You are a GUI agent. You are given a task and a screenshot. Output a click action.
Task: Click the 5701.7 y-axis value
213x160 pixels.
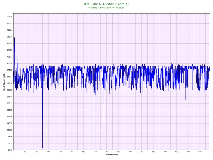(10, 24)
